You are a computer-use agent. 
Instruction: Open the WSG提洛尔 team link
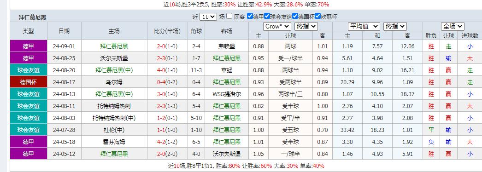tap(227, 94)
